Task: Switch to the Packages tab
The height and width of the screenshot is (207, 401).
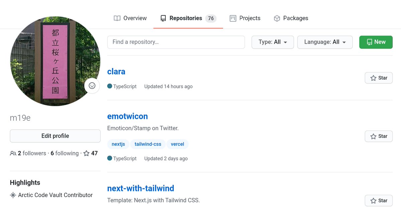Action: tap(291, 18)
